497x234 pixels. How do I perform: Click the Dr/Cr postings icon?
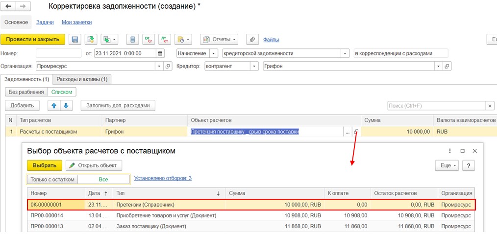[148, 40]
